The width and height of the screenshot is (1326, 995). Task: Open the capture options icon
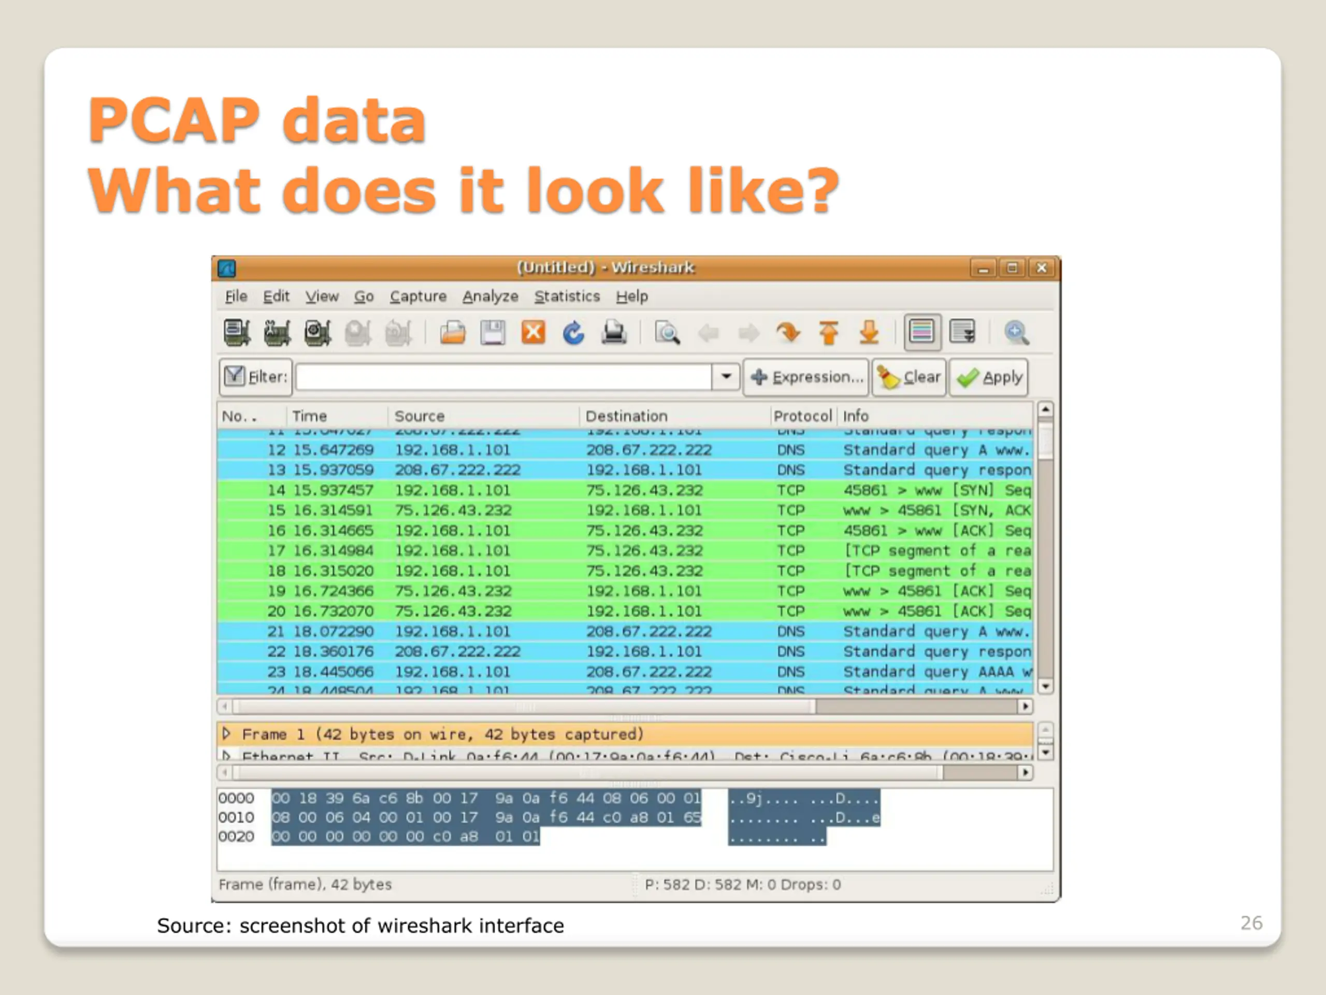pos(277,332)
